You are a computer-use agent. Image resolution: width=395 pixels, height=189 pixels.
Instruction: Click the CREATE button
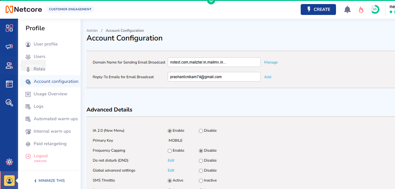click(318, 9)
